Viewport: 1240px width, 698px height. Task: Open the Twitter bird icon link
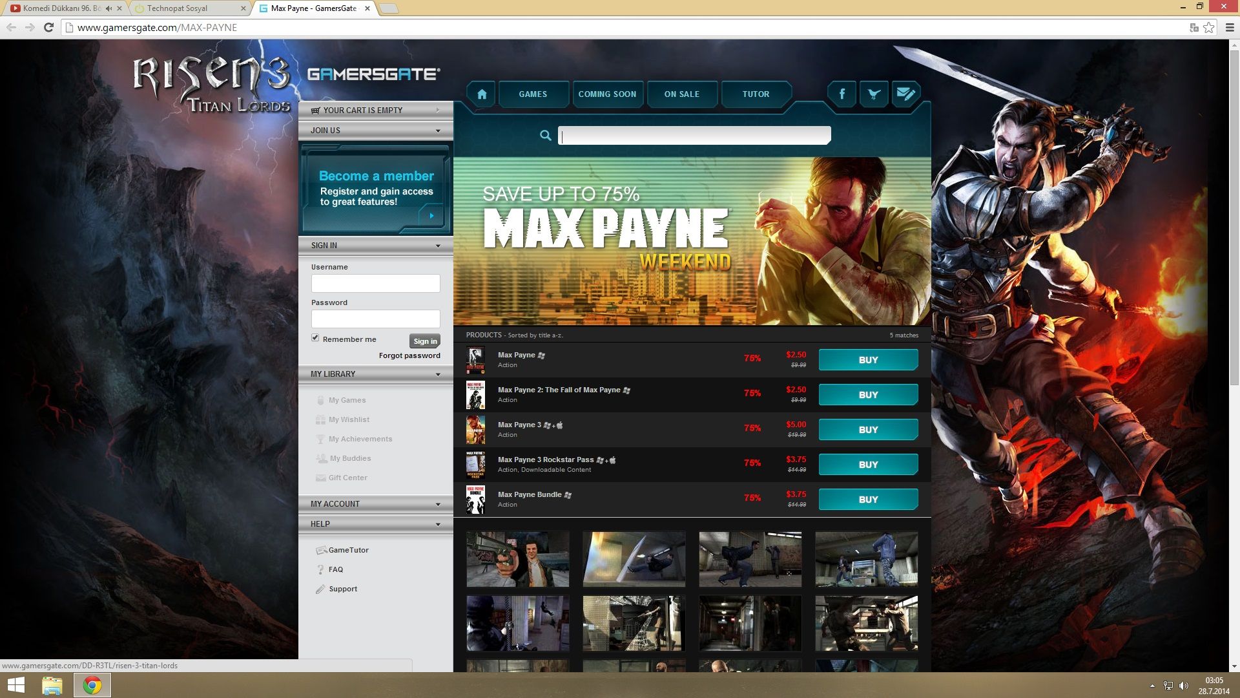pos(874,94)
